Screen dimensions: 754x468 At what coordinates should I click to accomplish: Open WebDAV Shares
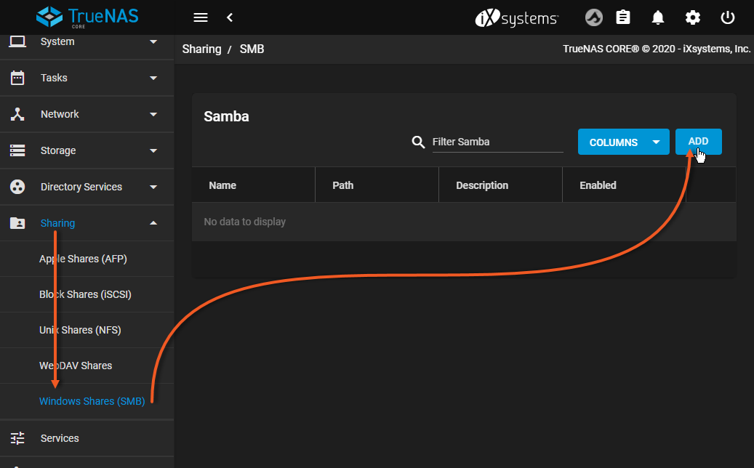tap(76, 366)
